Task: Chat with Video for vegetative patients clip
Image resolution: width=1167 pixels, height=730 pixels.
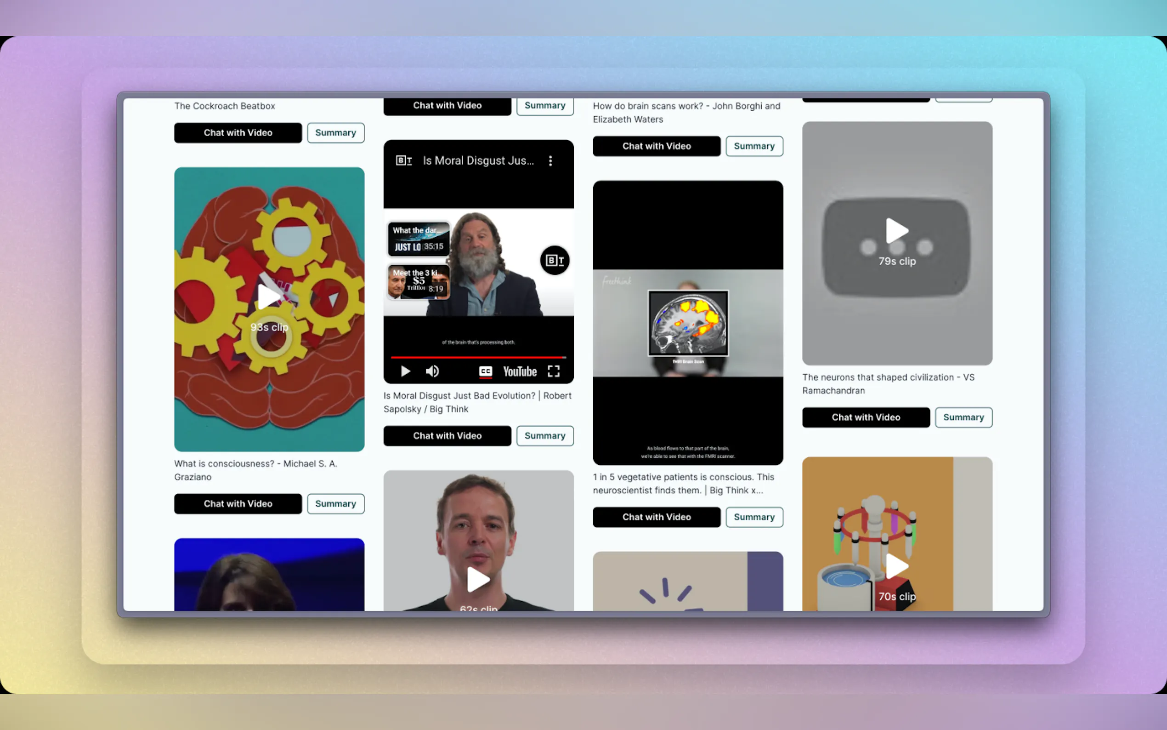Action: click(x=656, y=517)
